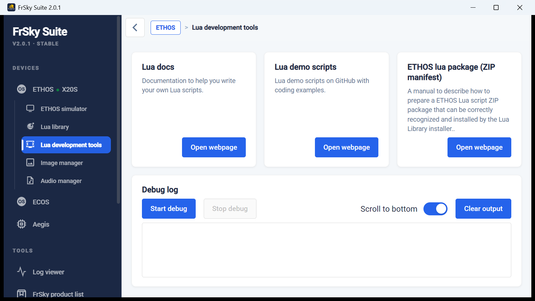Click inside the debug log output area
Image resolution: width=535 pixels, height=301 pixels.
(327, 250)
